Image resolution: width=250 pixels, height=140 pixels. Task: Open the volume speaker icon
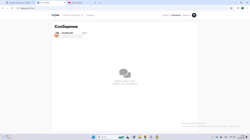[234, 137]
